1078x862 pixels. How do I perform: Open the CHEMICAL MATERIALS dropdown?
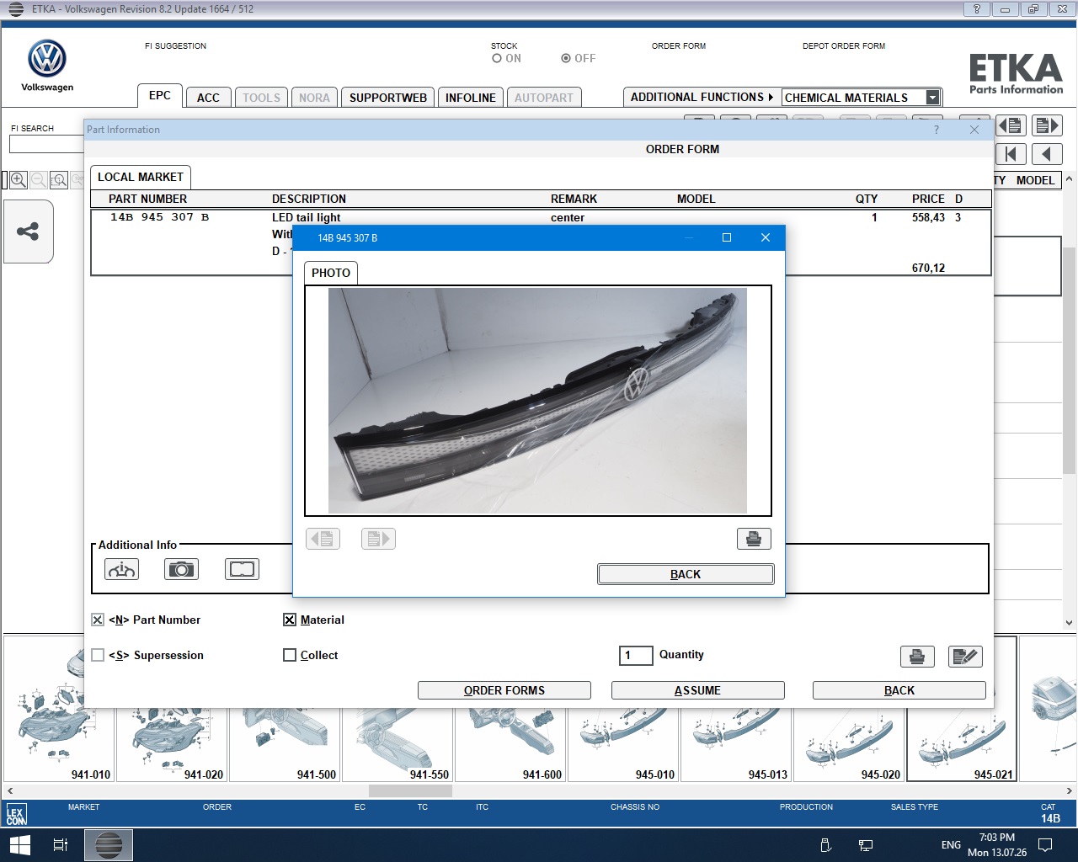pyautogui.click(x=932, y=98)
